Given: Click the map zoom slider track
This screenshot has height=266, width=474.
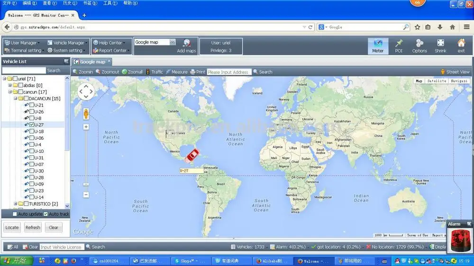Looking at the screenshot, I should (x=86, y=156).
